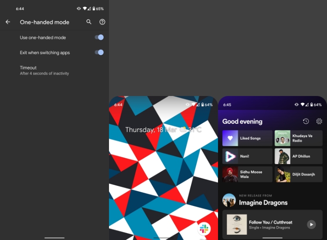Viewport: 327px width, 240px height.
Task: Select AP Dhillon artist tile
Action: click(299, 156)
